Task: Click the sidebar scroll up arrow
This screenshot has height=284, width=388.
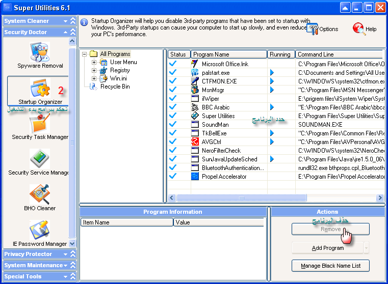Action: point(72,41)
